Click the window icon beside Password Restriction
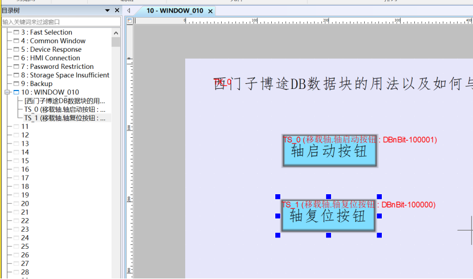 pos(17,67)
